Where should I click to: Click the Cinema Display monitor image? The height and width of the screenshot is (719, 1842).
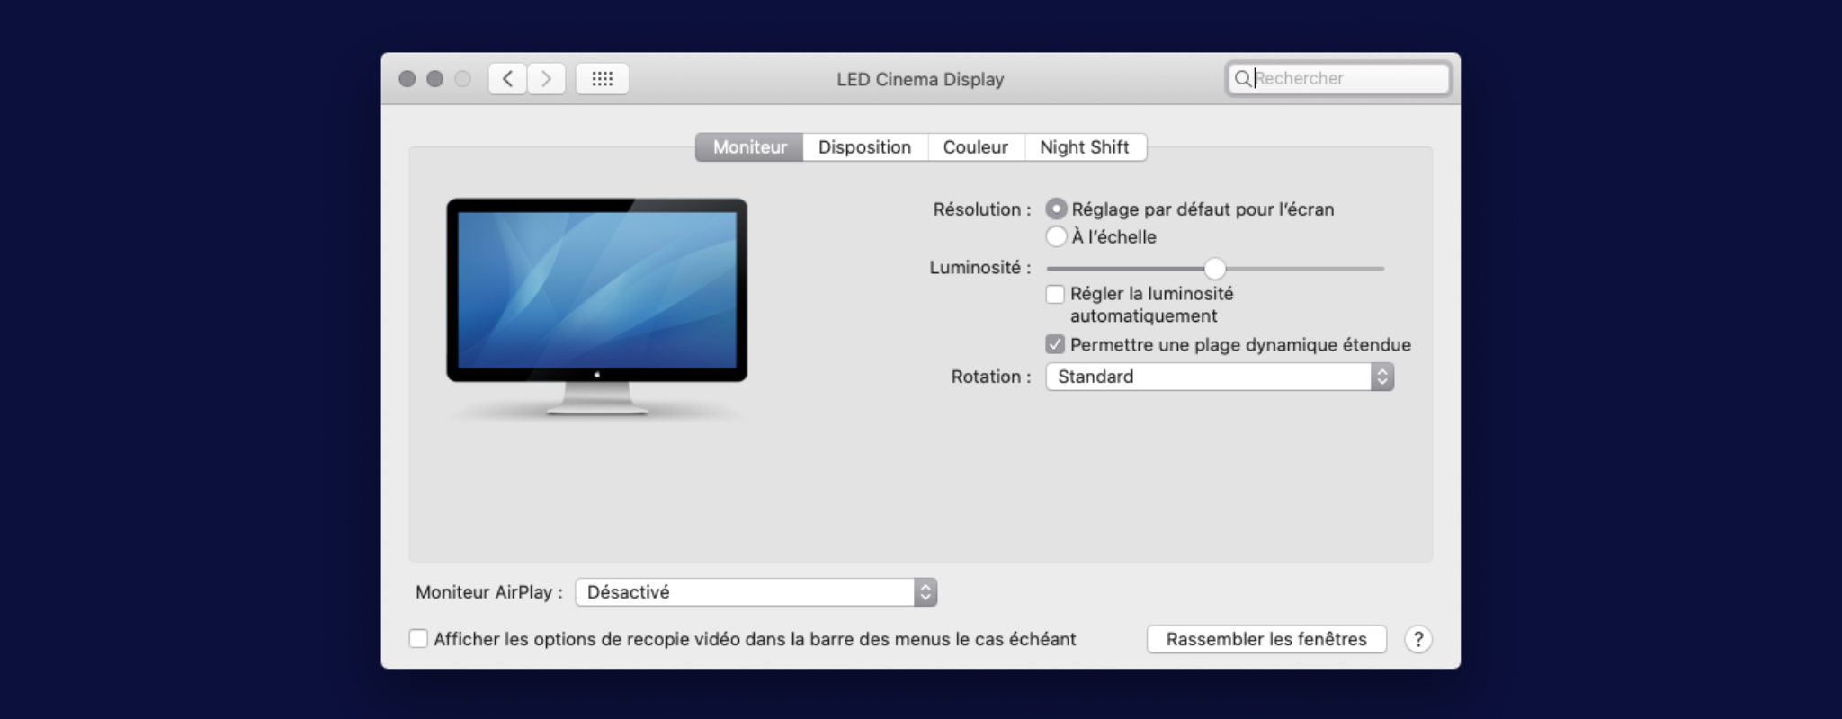(596, 306)
